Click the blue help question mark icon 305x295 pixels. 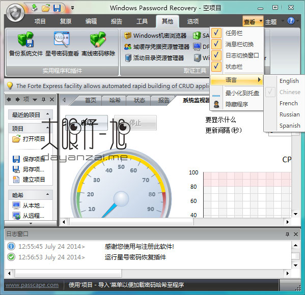tap(291, 21)
